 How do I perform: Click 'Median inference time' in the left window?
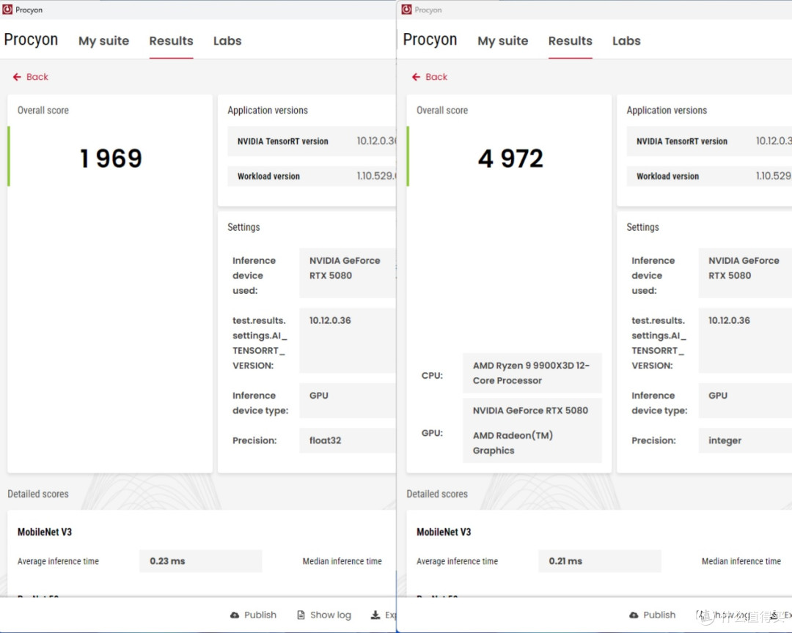click(342, 560)
